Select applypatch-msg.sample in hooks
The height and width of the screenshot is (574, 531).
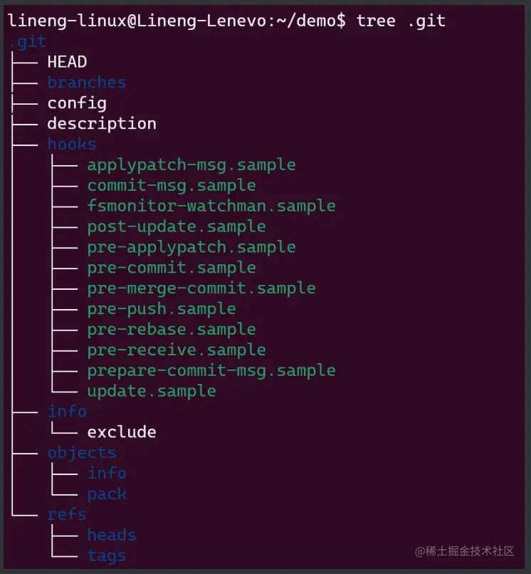coord(191,165)
